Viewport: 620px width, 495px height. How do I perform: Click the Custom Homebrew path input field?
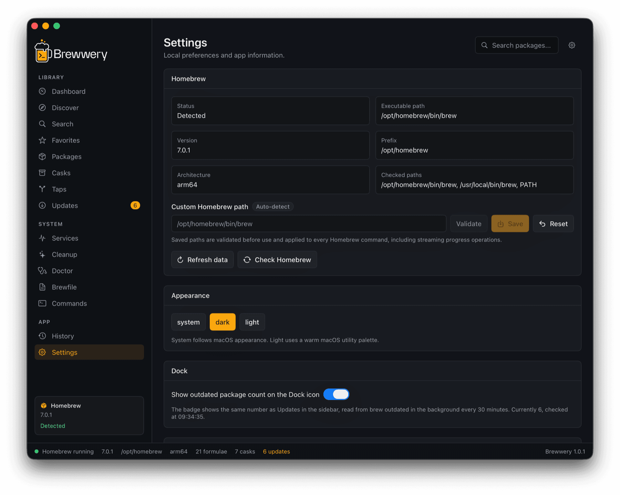pos(309,224)
